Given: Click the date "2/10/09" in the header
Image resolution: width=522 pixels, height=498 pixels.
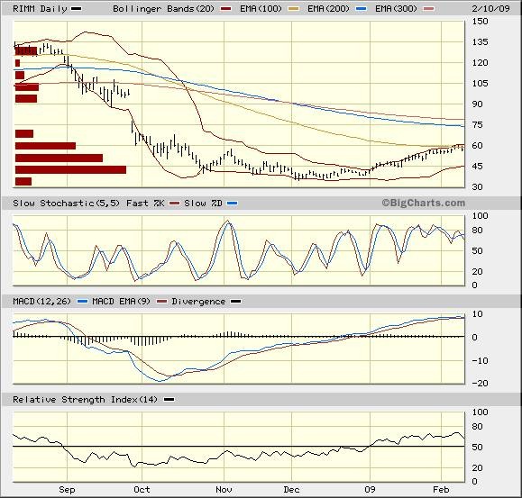Looking at the screenshot, I should pos(490,9).
